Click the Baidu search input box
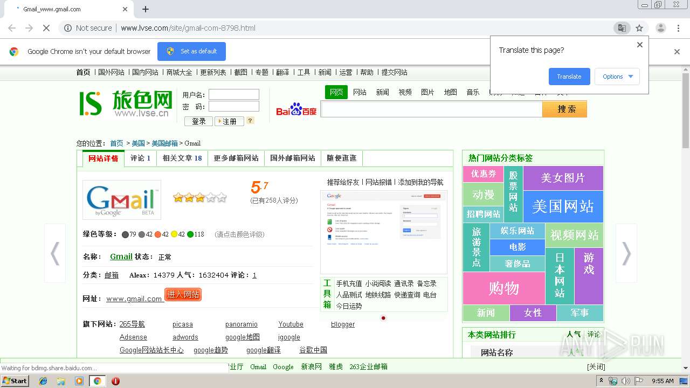The image size is (690, 388). pos(432,109)
